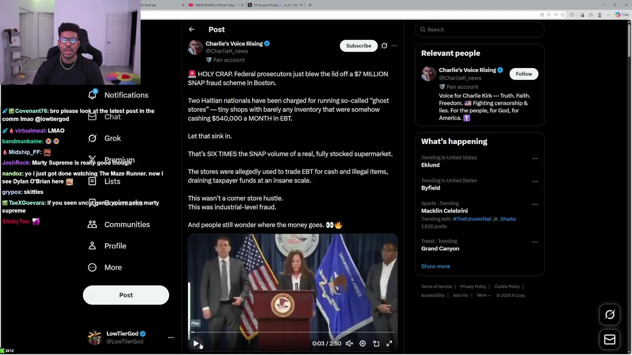Open the Byfield trending topic

click(x=431, y=188)
